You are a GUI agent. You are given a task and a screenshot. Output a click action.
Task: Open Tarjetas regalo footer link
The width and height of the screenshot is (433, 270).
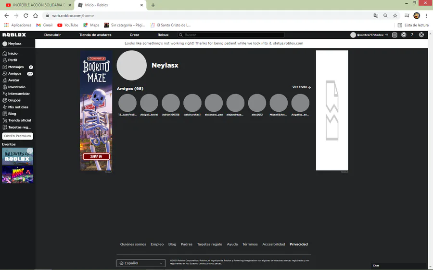(210, 244)
